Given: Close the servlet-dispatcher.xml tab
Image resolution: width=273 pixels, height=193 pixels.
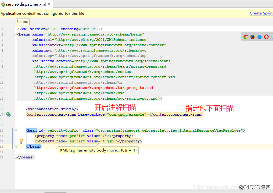Looking at the screenshot, I should click(49, 4).
